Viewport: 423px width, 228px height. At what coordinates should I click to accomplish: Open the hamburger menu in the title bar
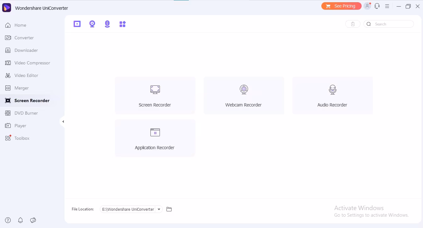pos(387,6)
